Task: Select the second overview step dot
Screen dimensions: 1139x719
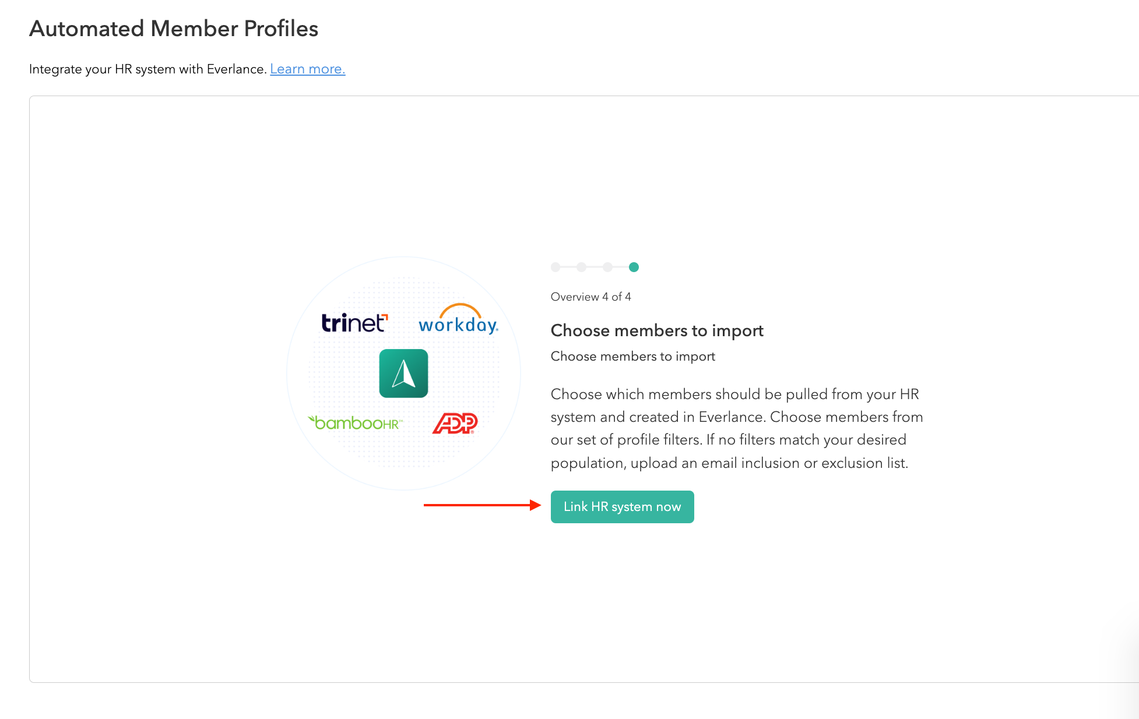Action: [x=581, y=267]
